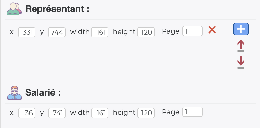Edit the Représentant y value 744
Screen dimensions: 260x128
tap(57, 32)
